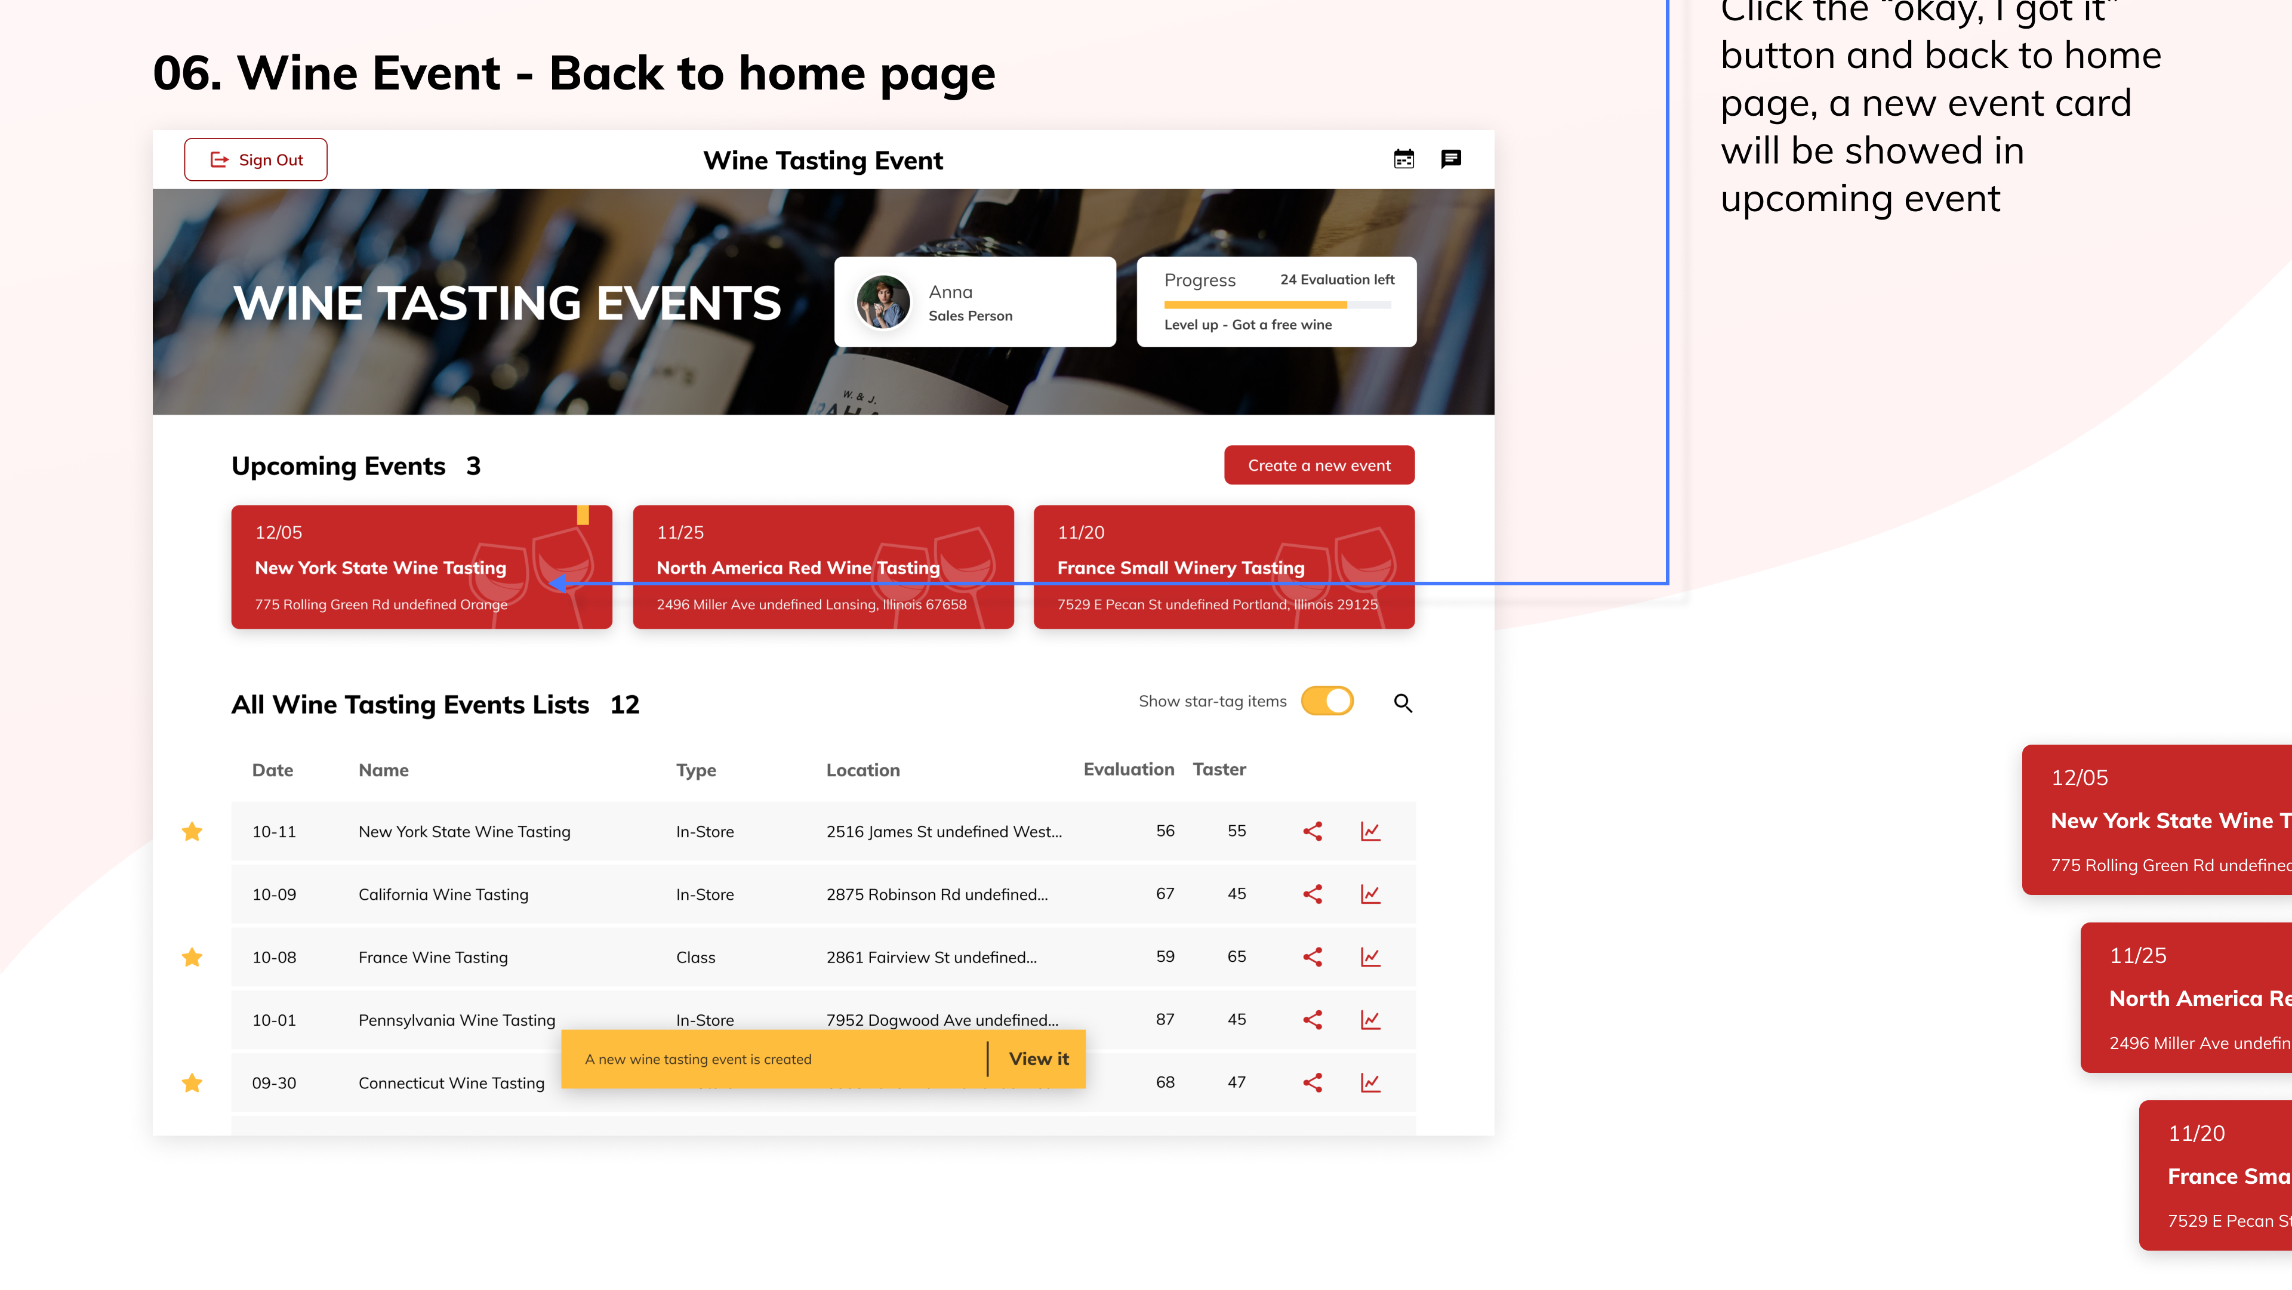Open chart for California Wine Tasting row
The height and width of the screenshot is (1290, 2292).
[1369, 894]
